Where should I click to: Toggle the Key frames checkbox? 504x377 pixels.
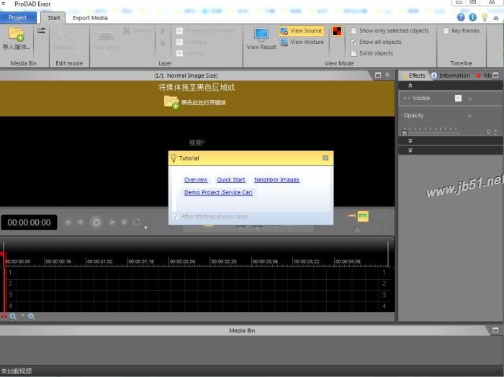[446, 31]
